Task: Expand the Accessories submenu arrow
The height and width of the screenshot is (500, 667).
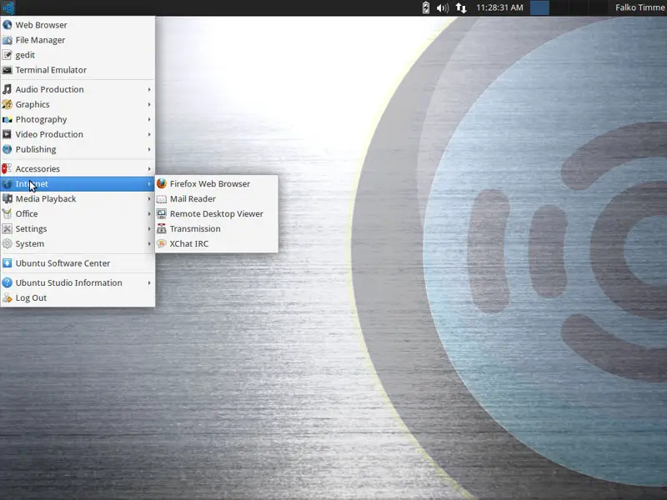Action: click(149, 169)
